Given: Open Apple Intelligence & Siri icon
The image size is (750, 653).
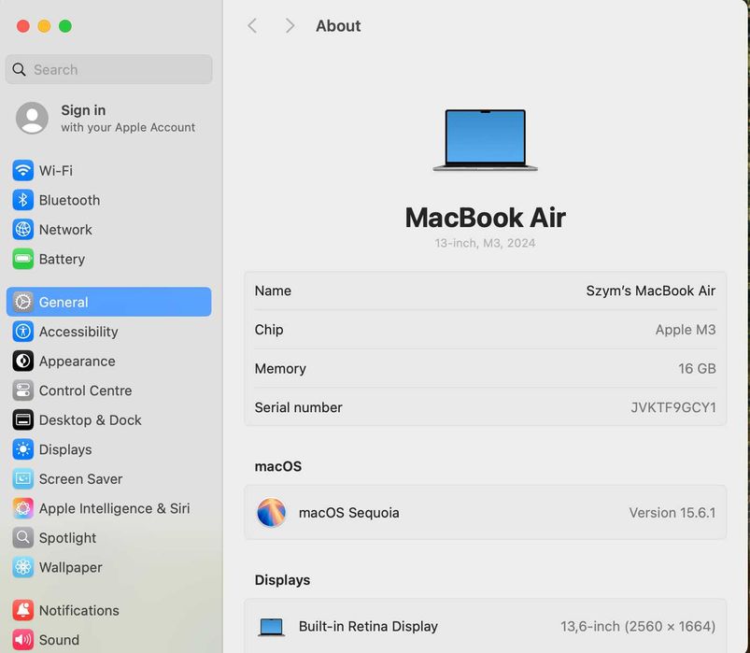Looking at the screenshot, I should [x=23, y=508].
